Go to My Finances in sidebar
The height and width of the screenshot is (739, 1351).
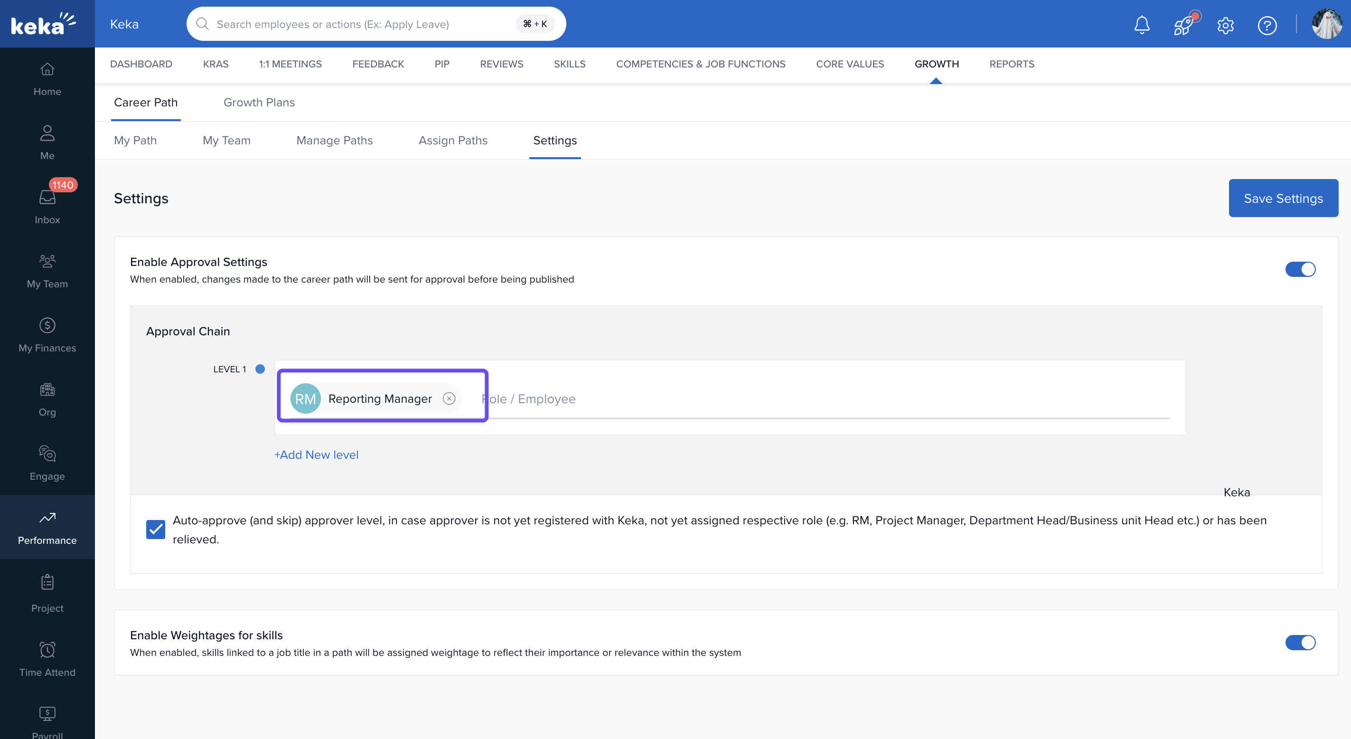coord(47,334)
